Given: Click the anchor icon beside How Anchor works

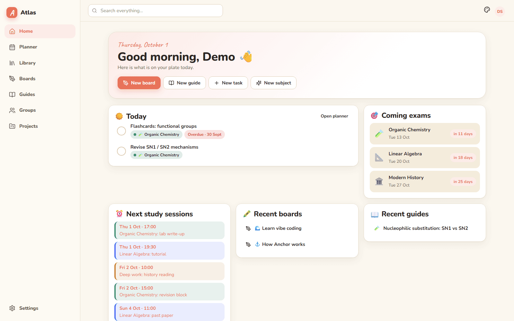Looking at the screenshot, I should point(257,244).
